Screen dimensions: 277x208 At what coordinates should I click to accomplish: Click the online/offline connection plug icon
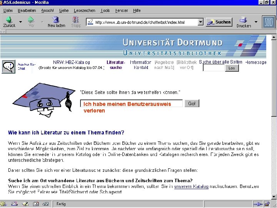[258, 204]
